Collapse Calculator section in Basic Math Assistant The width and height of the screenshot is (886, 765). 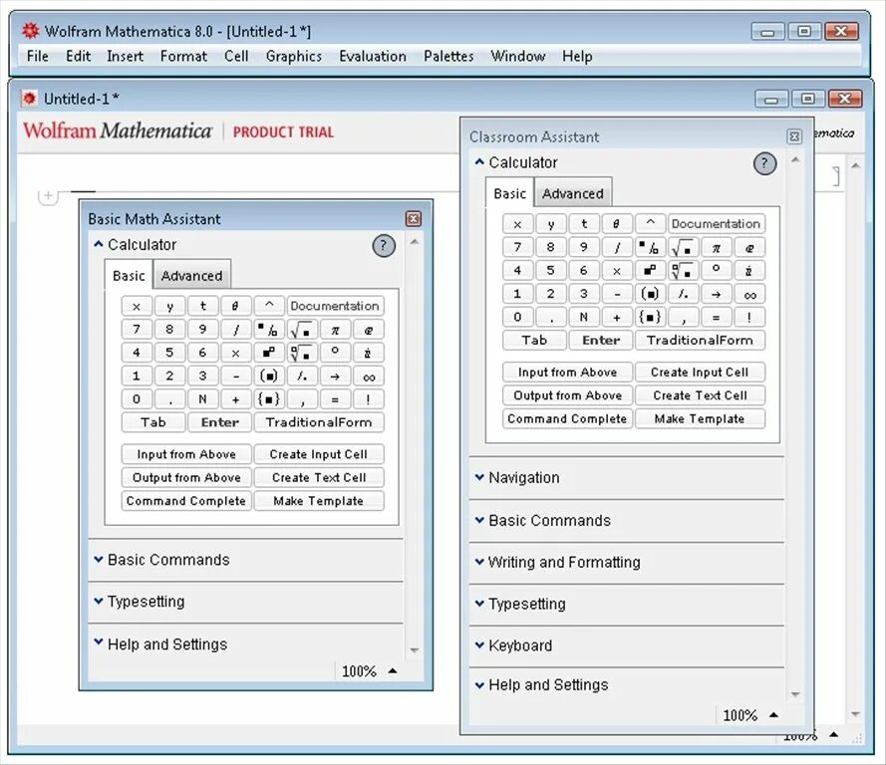tap(99, 244)
